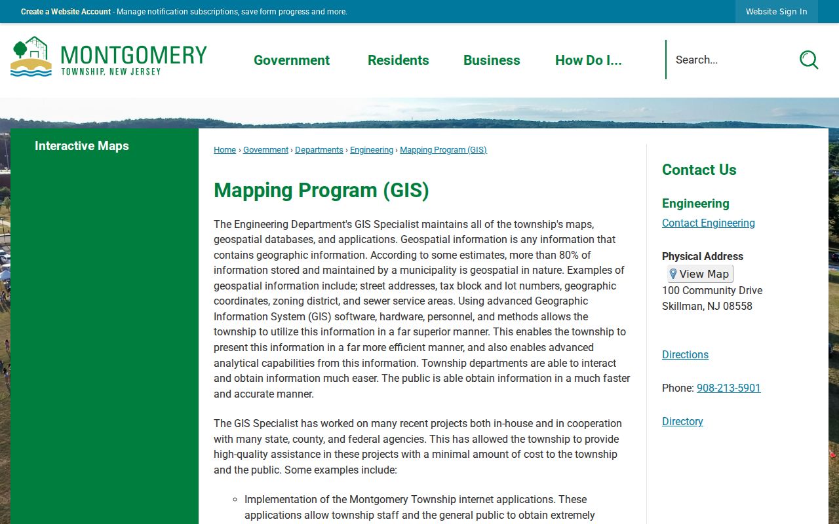Click the Contact Us heading

[699, 170]
